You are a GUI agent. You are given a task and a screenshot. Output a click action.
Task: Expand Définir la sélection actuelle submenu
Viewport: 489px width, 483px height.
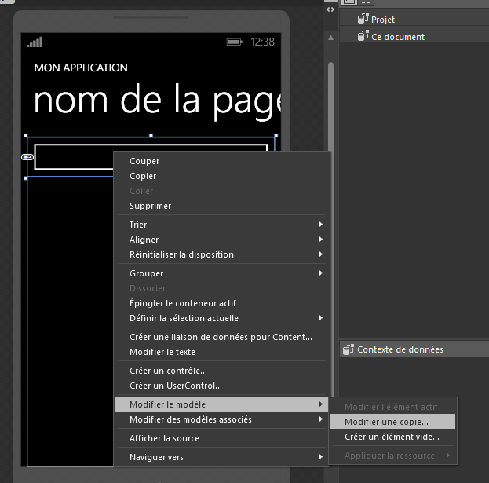(x=222, y=318)
